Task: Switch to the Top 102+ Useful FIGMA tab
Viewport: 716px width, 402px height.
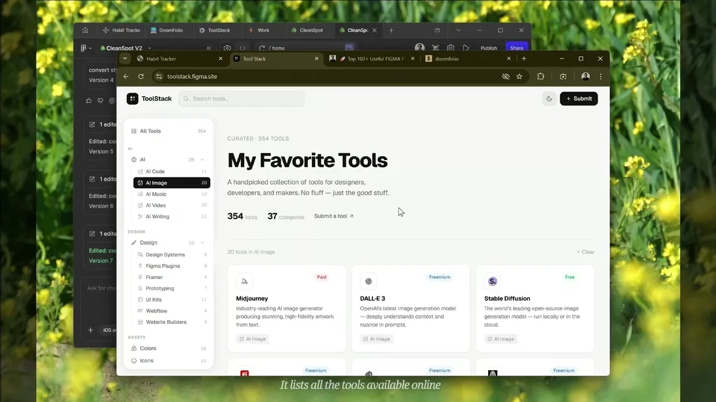Action: (371, 59)
